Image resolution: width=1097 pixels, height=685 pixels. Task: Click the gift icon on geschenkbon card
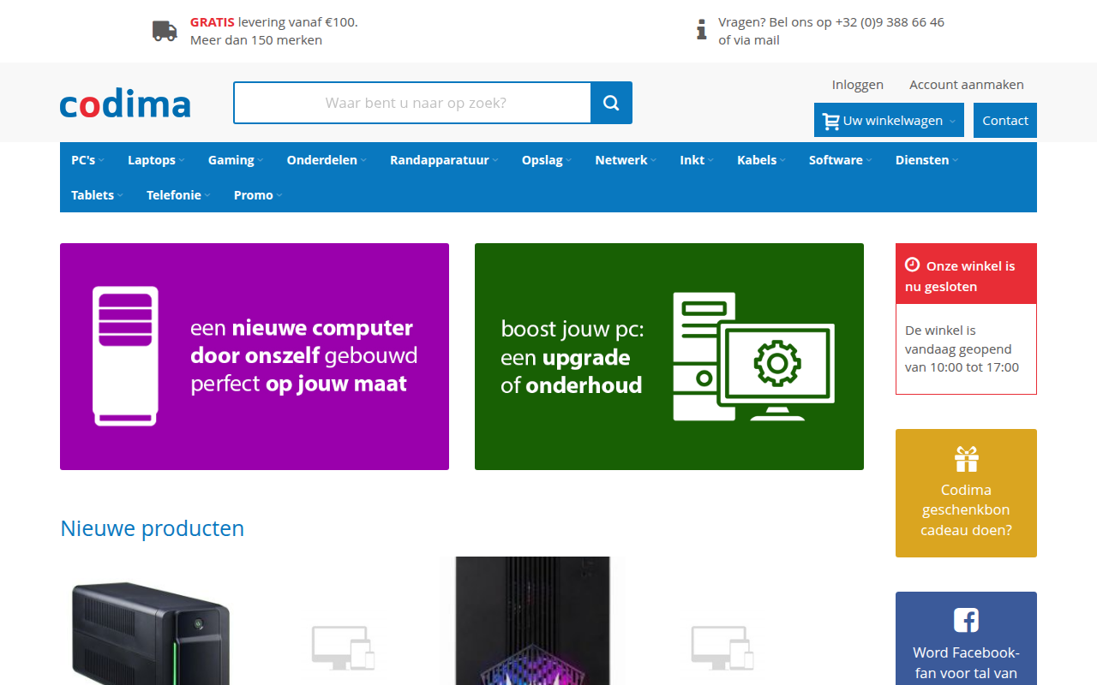tap(966, 459)
